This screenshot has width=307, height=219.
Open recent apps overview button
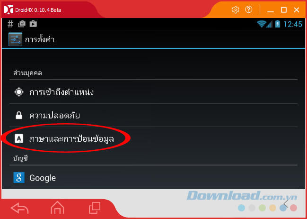(95, 208)
